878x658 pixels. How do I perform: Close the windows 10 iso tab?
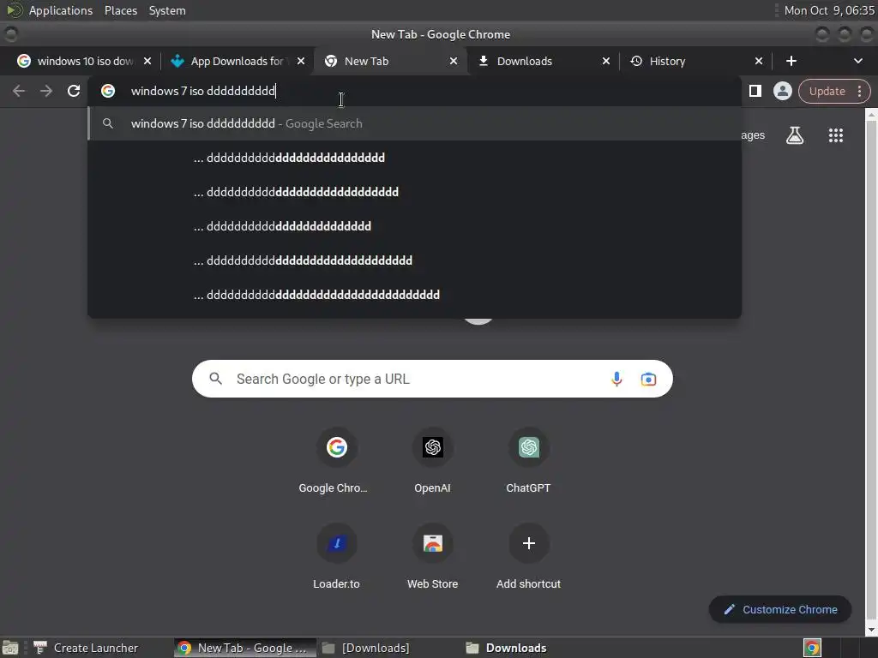(147, 61)
